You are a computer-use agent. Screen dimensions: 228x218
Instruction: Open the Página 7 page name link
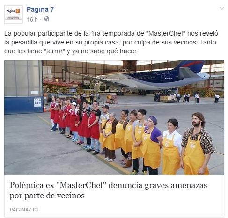pyautogui.click(x=40, y=9)
